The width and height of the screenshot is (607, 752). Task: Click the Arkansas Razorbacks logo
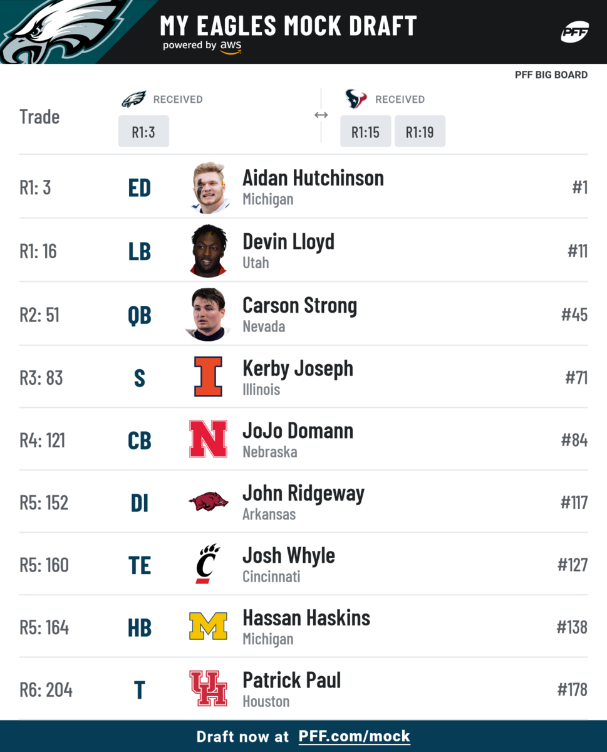point(208,502)
